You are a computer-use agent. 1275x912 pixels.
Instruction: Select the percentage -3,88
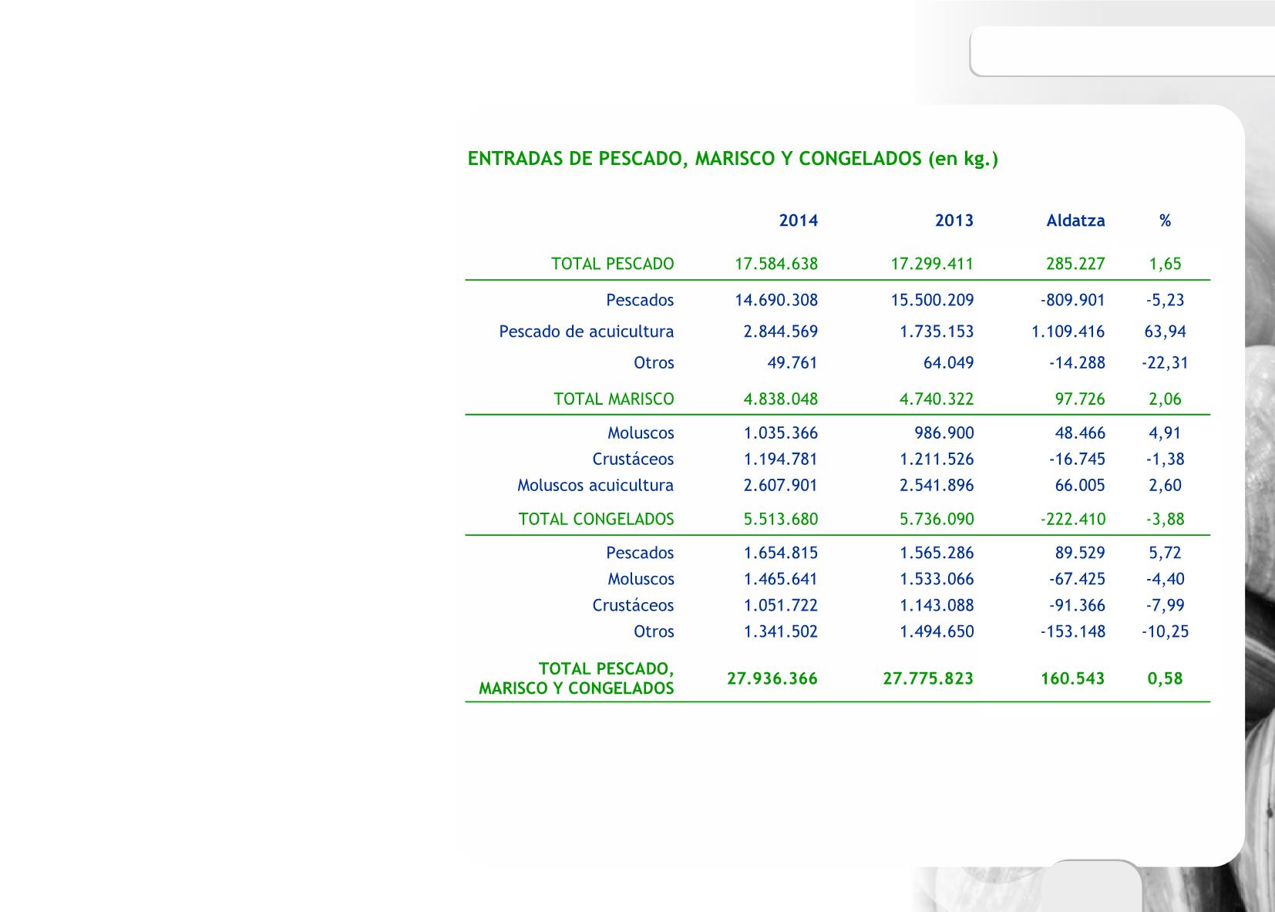(1166, 520)
